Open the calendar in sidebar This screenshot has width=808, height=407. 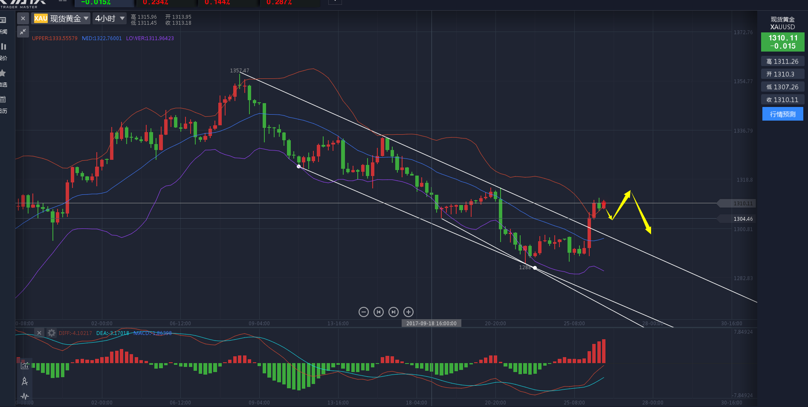coord(3,105)
